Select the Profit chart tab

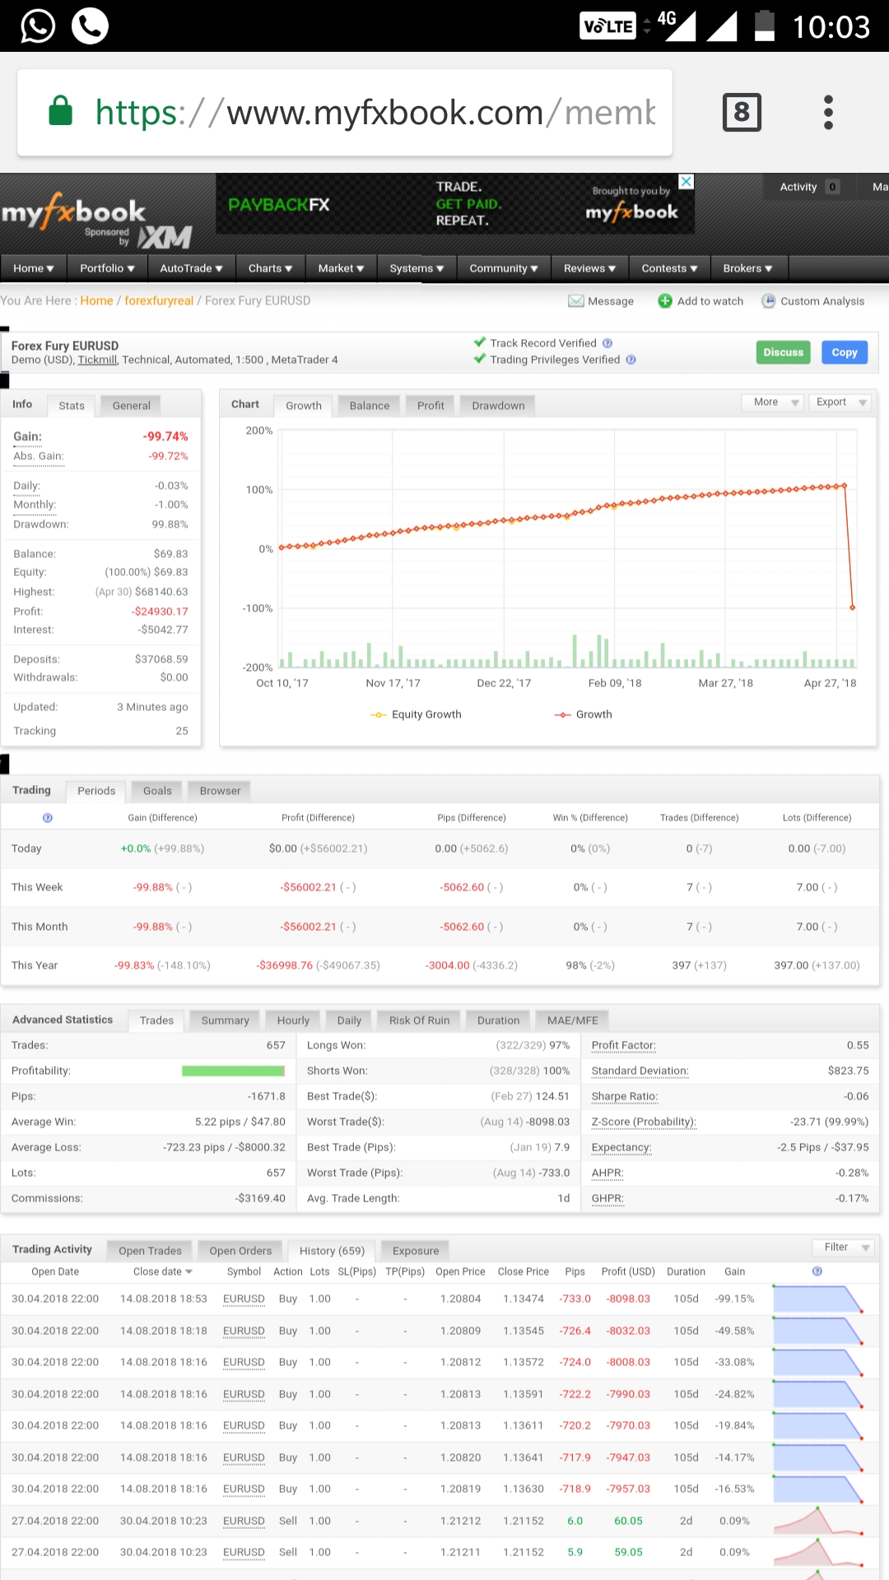point(431,406)
